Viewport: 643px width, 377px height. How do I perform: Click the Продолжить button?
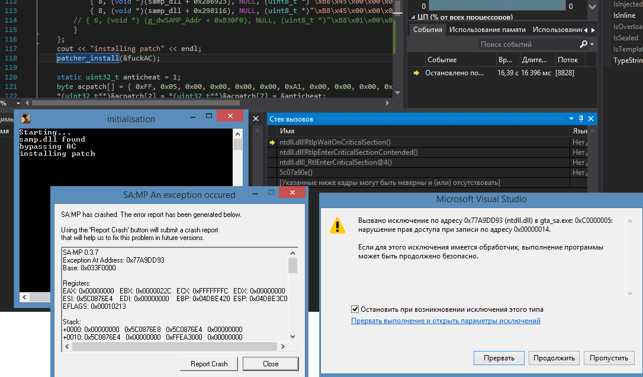tap(554, 358)
